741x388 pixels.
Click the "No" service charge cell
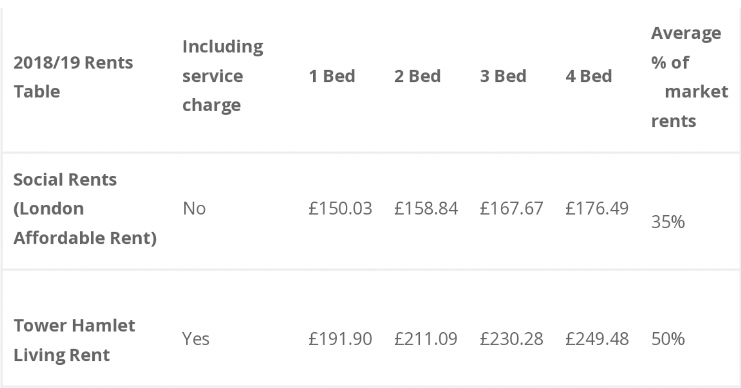pyautogui.click(x=194, y=209)
